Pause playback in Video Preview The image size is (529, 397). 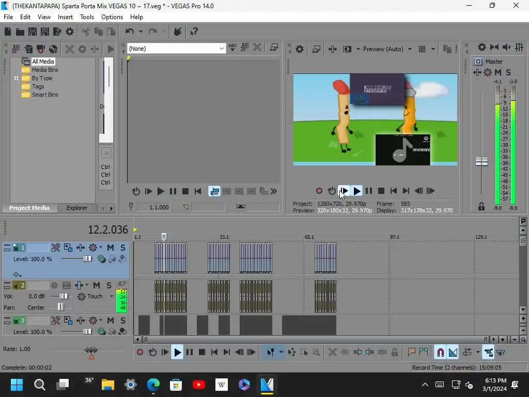[x=369, y=191]
